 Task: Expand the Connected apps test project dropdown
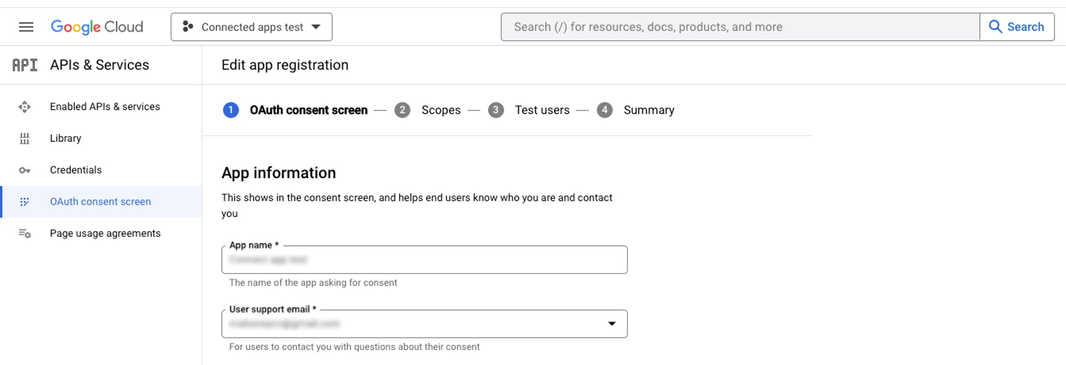point(251,27)
